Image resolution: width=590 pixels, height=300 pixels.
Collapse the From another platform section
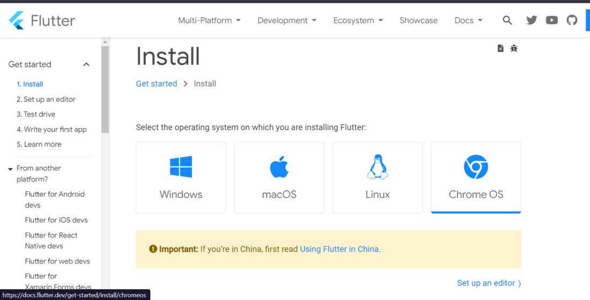coord(10,169)
